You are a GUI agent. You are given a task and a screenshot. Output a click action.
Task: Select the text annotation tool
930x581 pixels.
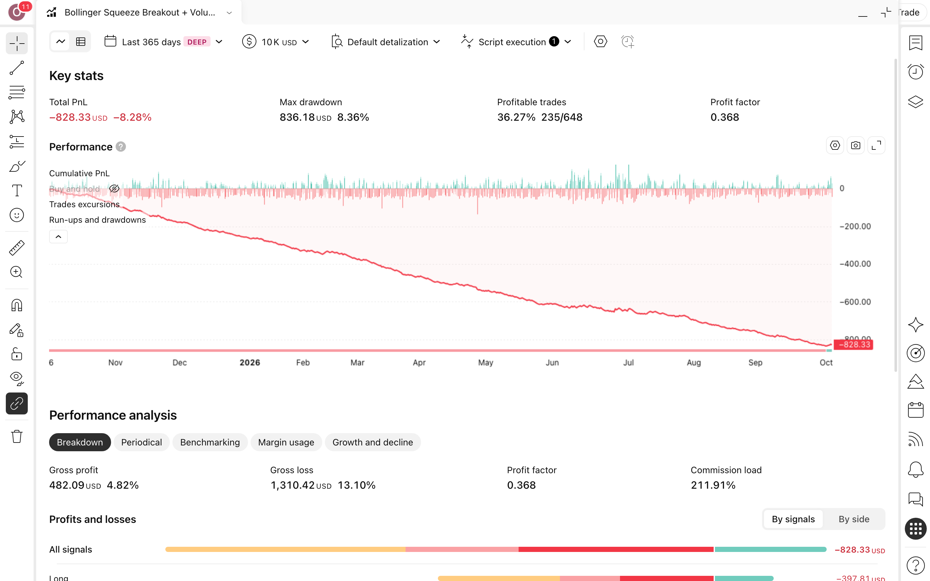17,190
